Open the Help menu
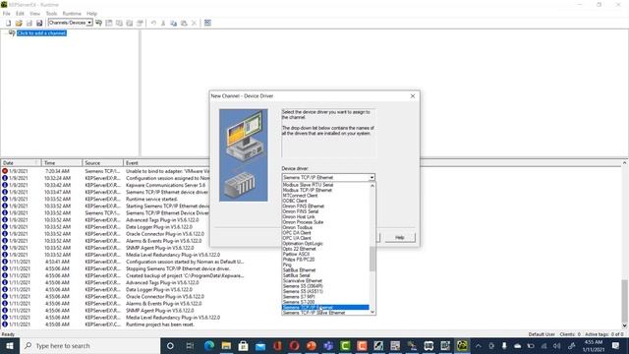The image size is (629, 354). [x=91, y=13]
